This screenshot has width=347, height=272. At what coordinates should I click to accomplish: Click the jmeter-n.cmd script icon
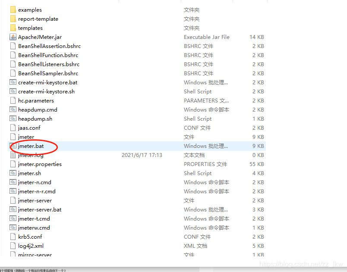(x=13, y=182)
